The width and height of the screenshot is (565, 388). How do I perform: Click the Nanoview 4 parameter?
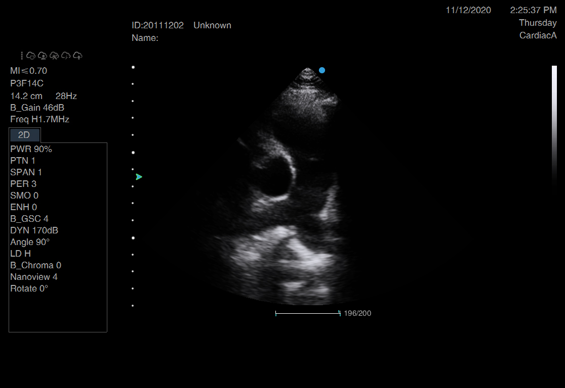[x=34, y=277]
